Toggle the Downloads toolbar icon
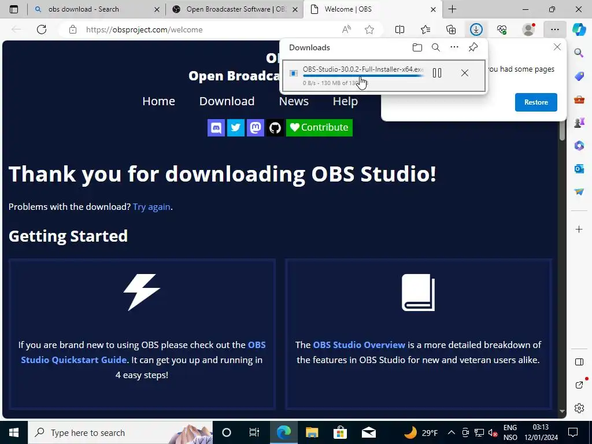The height and width of the screenshot is (444, 592). pos(476,29)
